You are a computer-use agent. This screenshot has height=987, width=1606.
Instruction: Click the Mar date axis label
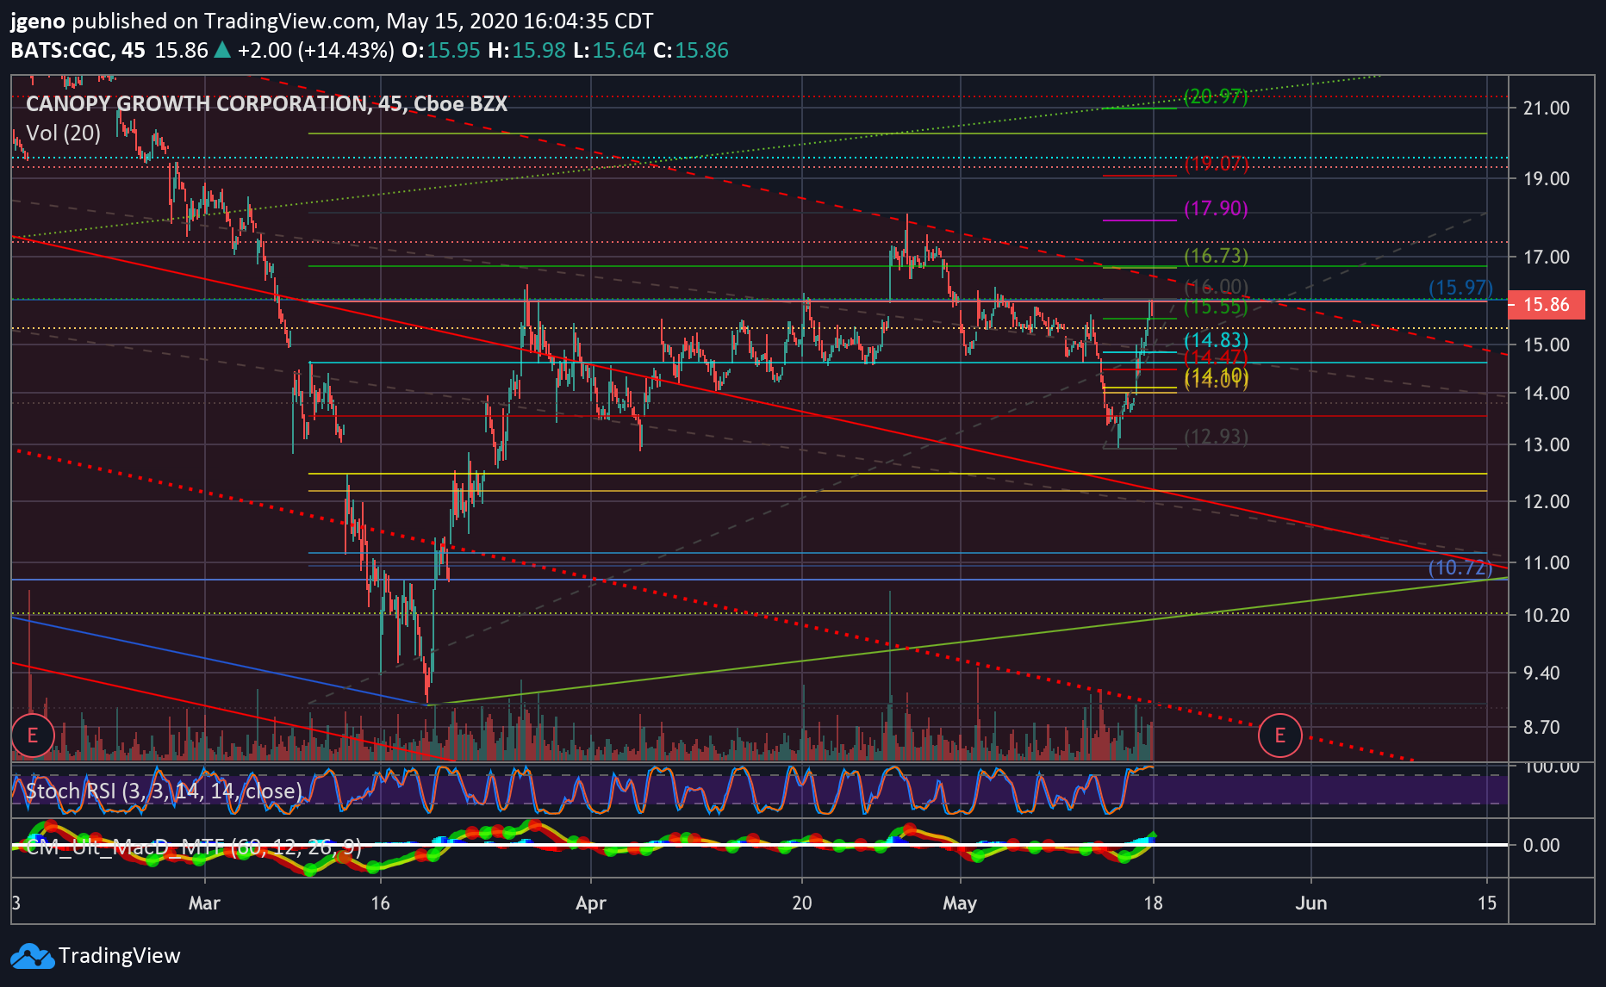click(x=204, y=903)
